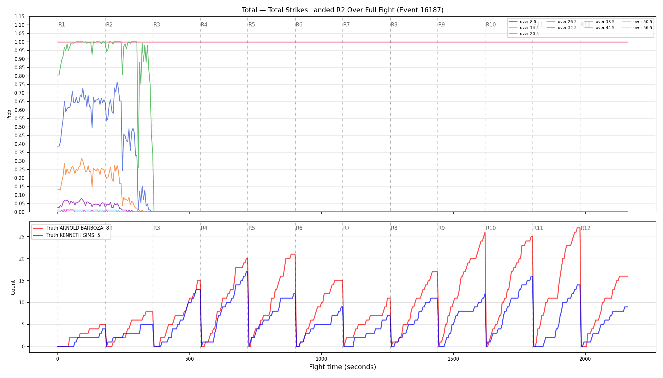Screen dimensions: 663x378
Task: Click the R12 round label in count chart
Action: pos(586,228)
